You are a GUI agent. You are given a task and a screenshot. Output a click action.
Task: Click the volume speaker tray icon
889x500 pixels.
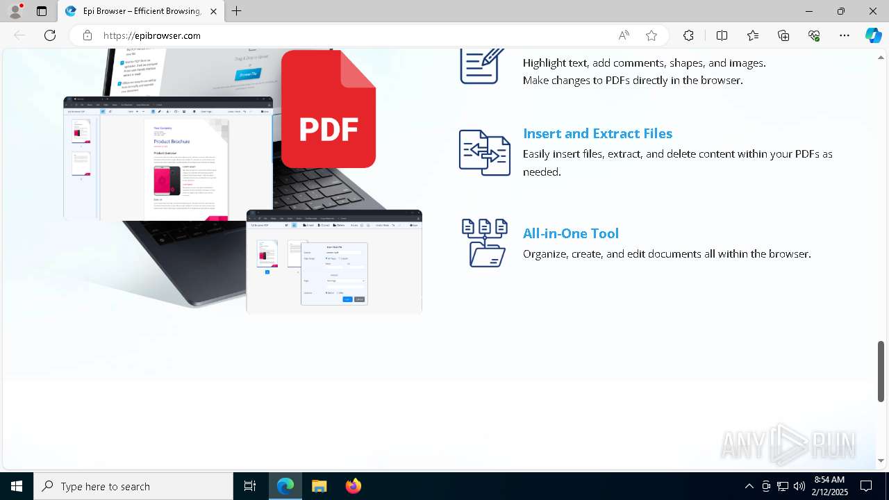tap(799, 486)
